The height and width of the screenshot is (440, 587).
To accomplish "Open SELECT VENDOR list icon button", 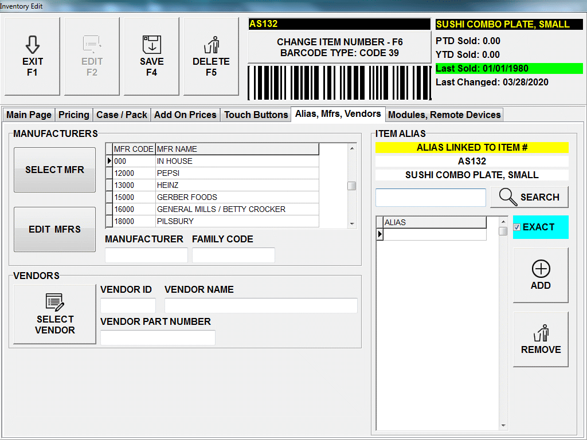I will pos(55,302).
